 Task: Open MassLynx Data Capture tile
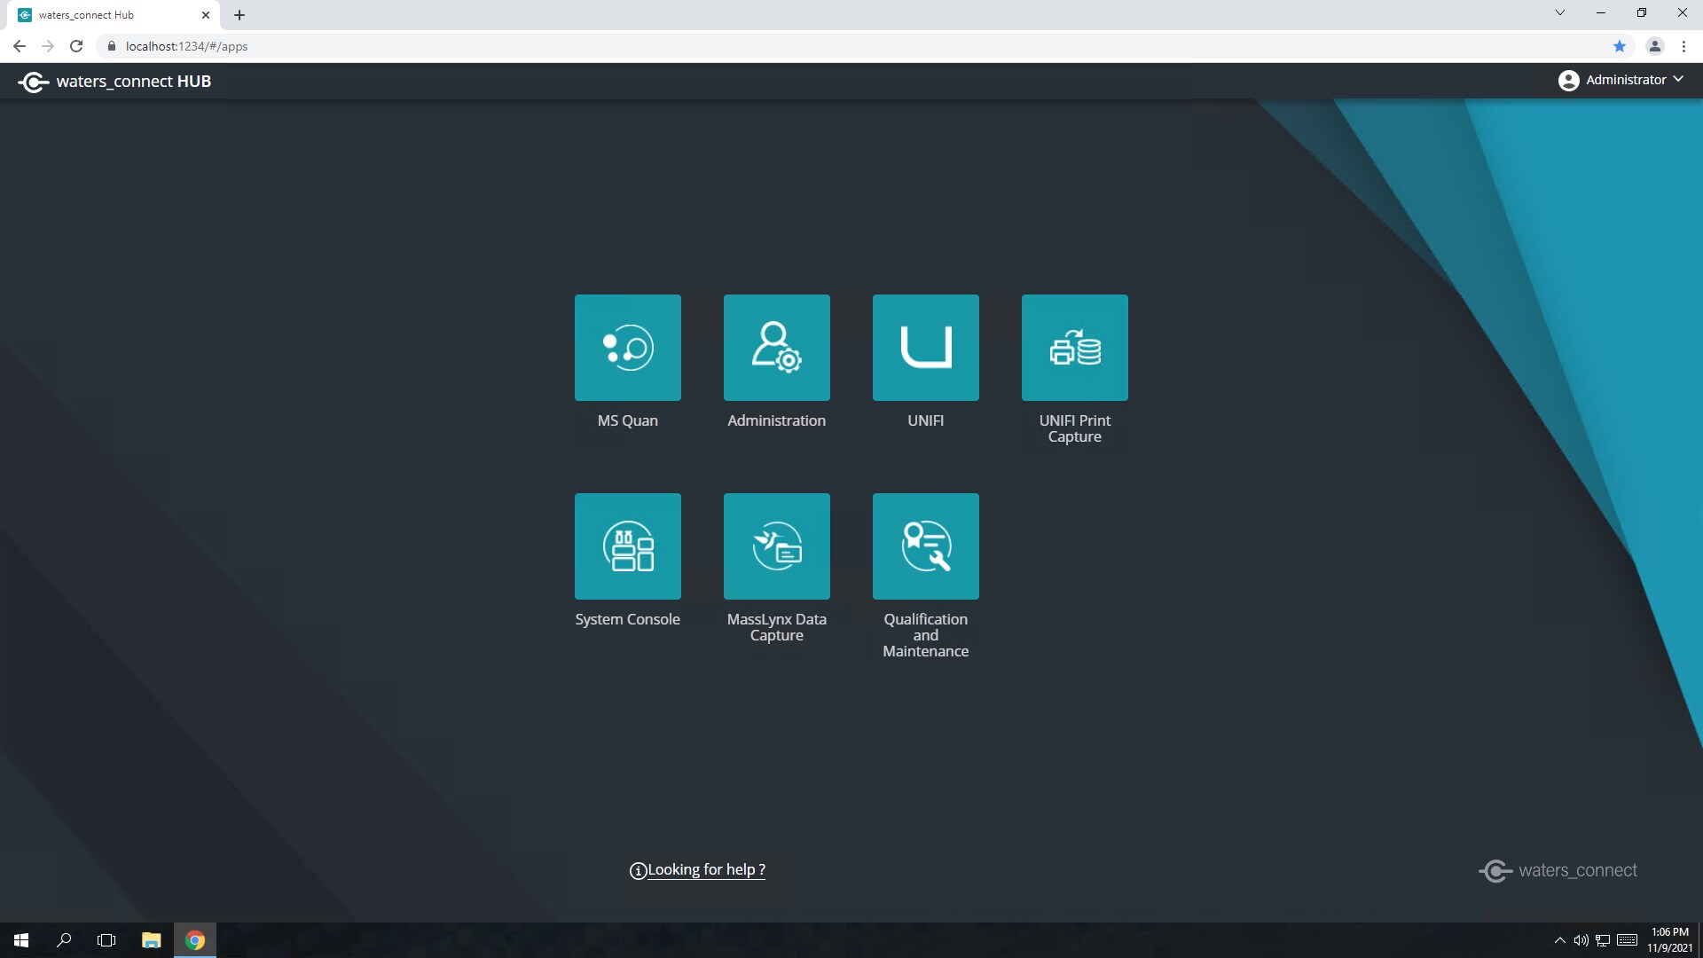tap(776, 546)
